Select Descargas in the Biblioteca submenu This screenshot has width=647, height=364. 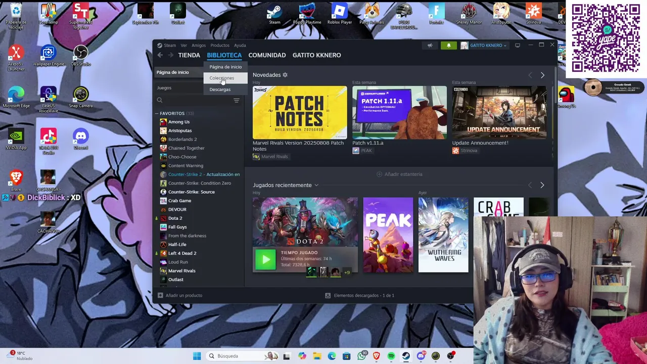[x=225, y=89]
